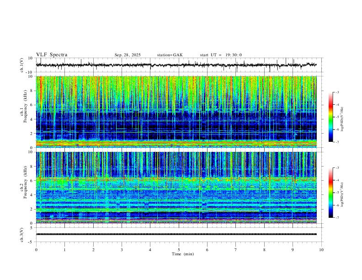Click time axis tick label "6" under ch.3 plot
The height and width of the screenshot is (280, 362).
coord(208,250)
